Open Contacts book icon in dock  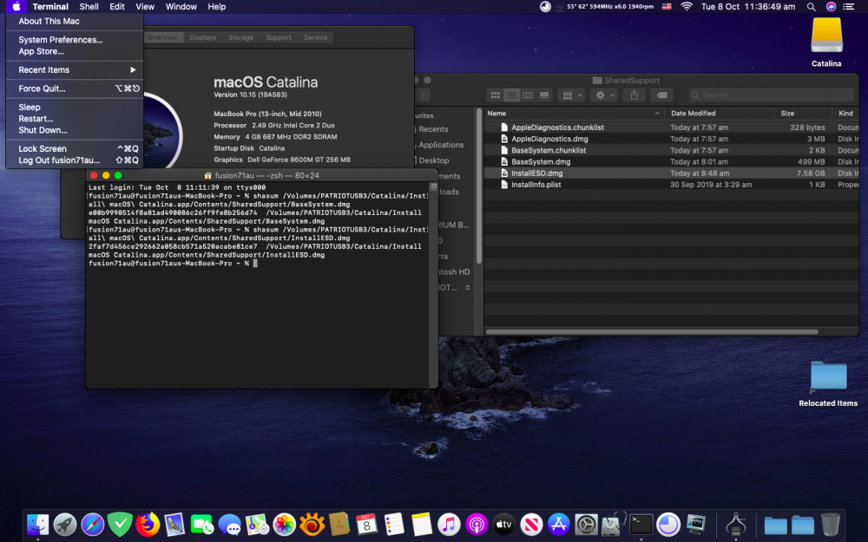pyautogui.click(x=339, y=524)
